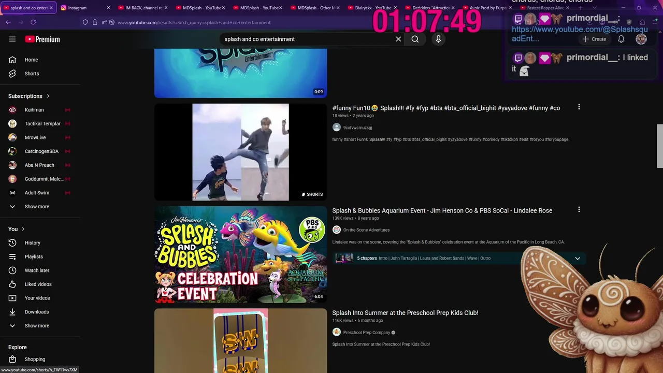The image size is (663, 373).
Task: Click the Create button
Action: pyautogui.click(x=594, y=39)
